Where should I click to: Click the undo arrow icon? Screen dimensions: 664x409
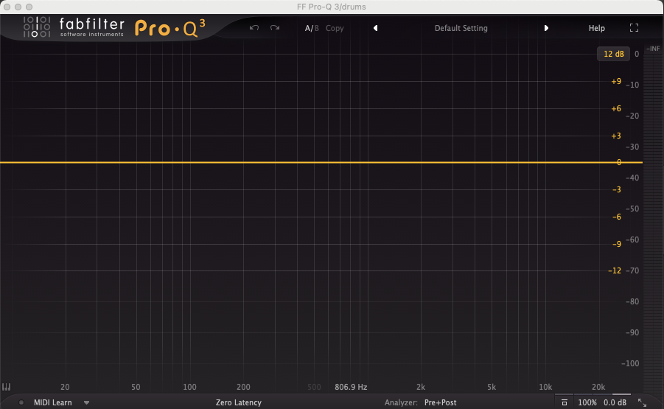[x=254, y=28]
